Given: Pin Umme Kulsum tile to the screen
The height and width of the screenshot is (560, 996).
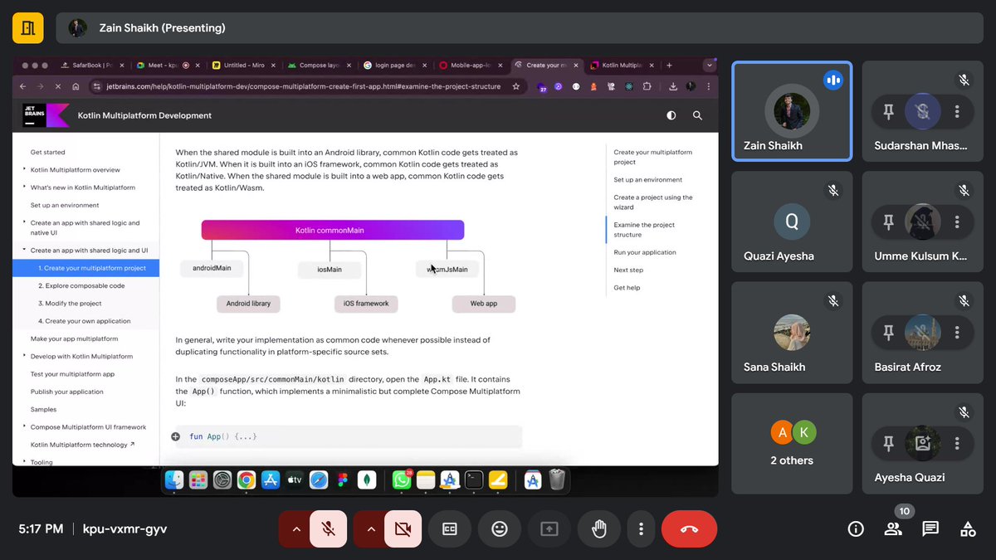Looking at the screenshot, I should click(x=888, y=222).
